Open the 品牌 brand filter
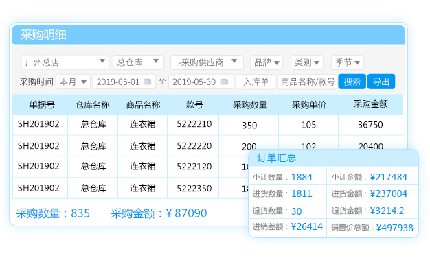 pos(267,62)
